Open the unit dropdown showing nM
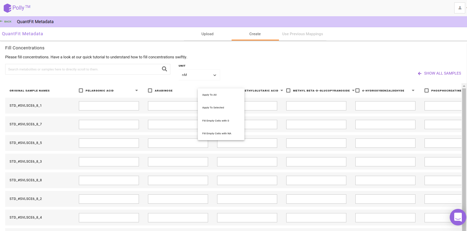 [x=199, y=75]
